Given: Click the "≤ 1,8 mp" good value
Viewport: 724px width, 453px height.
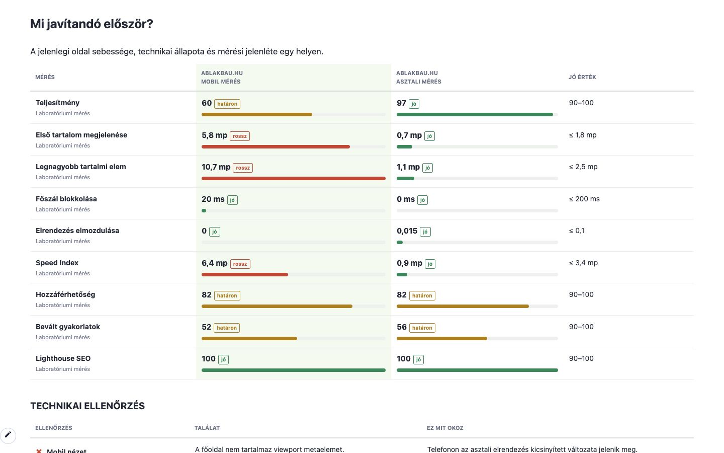Looking at the screenshot, I should pyautogui.click(x=583, y=135).
